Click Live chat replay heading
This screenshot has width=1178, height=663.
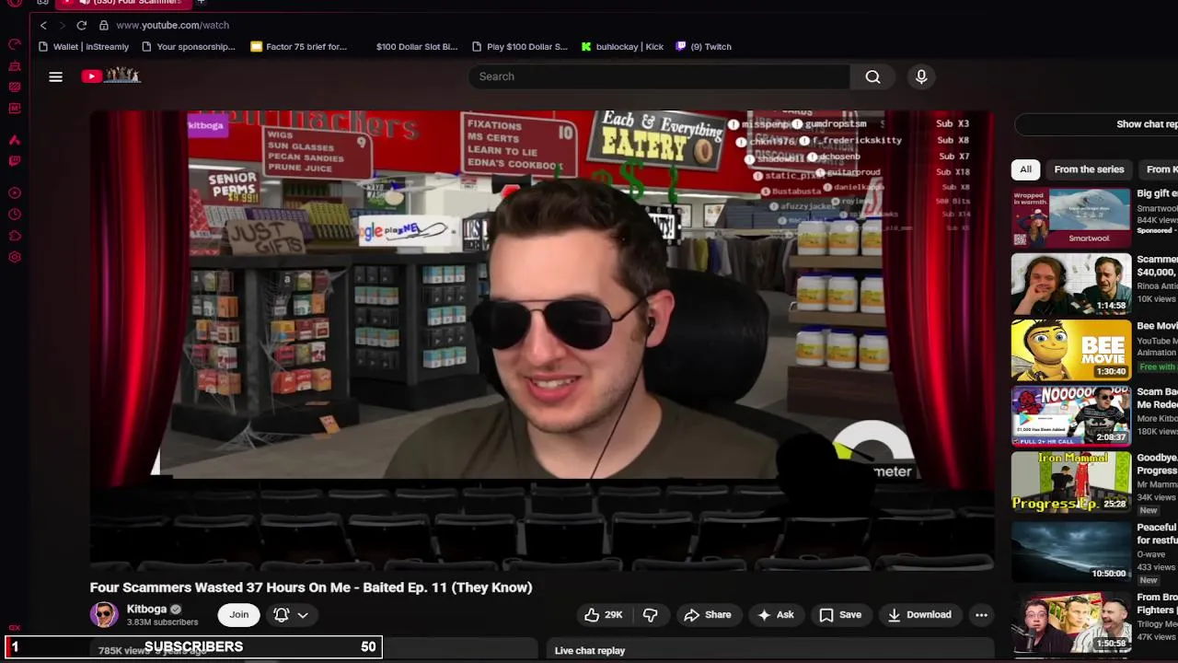[x=590, y=651]
